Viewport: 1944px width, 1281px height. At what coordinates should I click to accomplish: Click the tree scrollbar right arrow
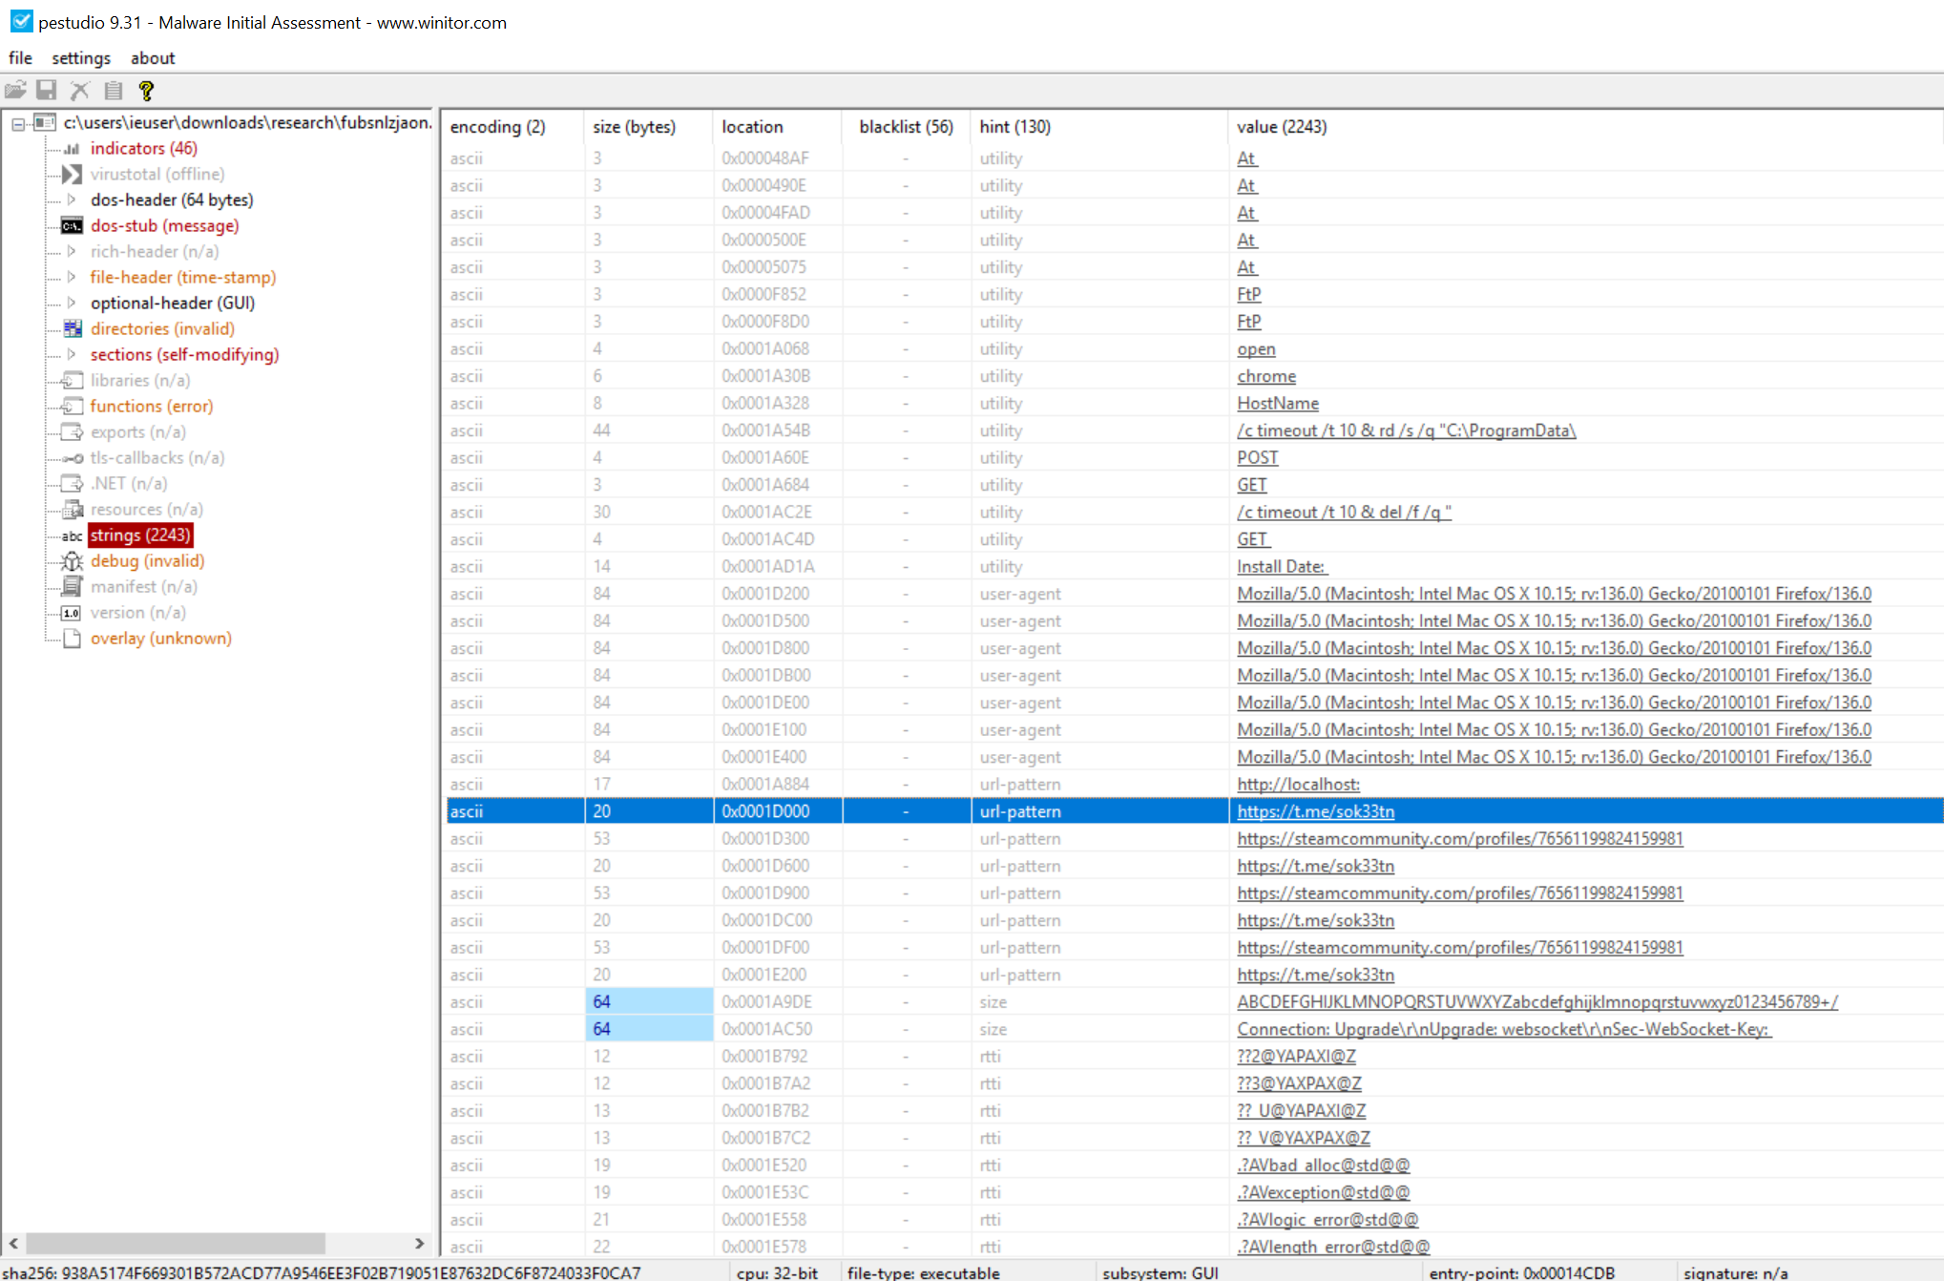[x=420, y=1244]
